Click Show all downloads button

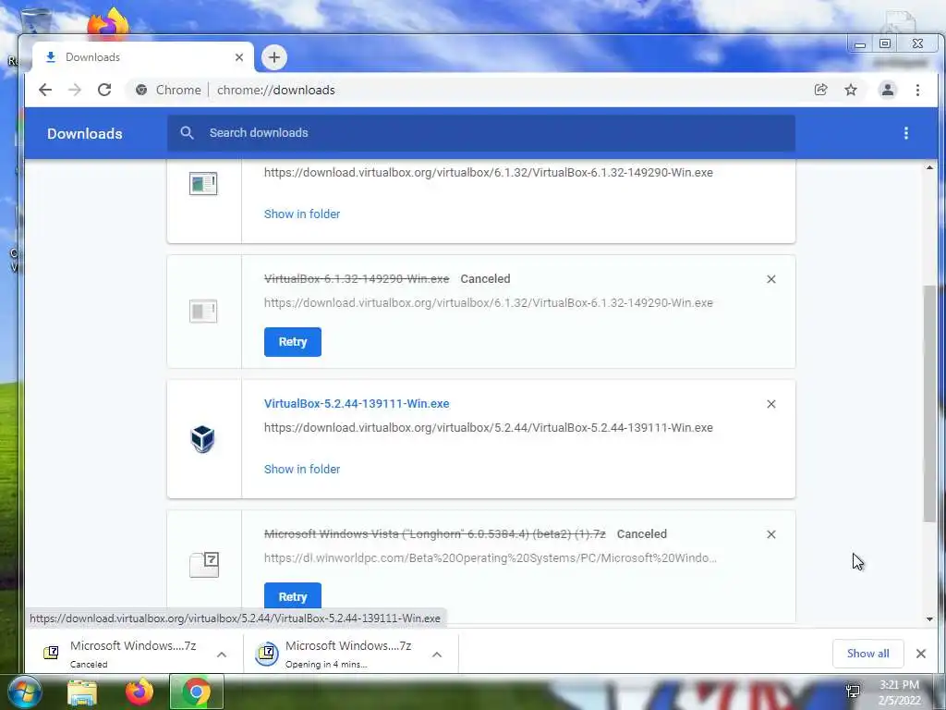[867, 654]
